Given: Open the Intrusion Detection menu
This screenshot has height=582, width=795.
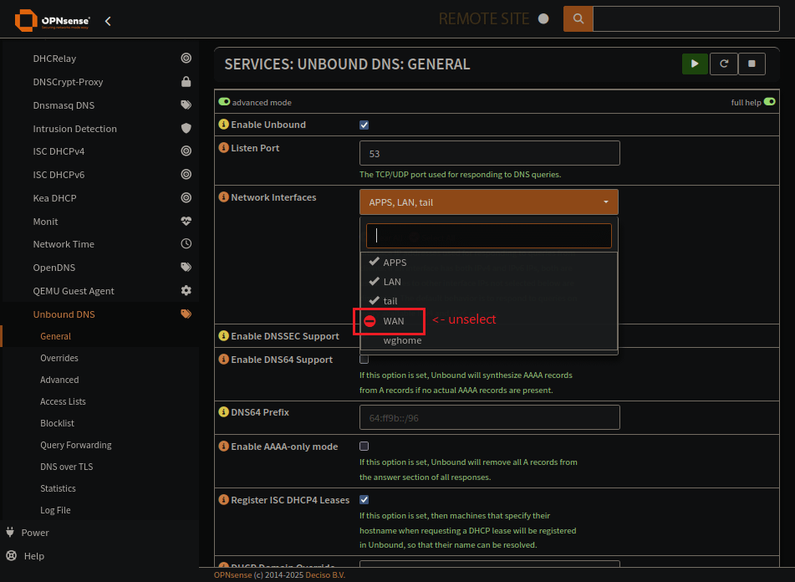Looking at the screenshot, I should click(x=75, y=129).
